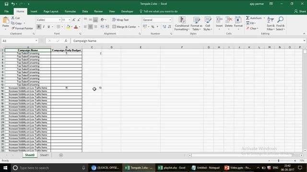
Task: Open Merge & Center dropdown arrow
Action: click(139, 27)
